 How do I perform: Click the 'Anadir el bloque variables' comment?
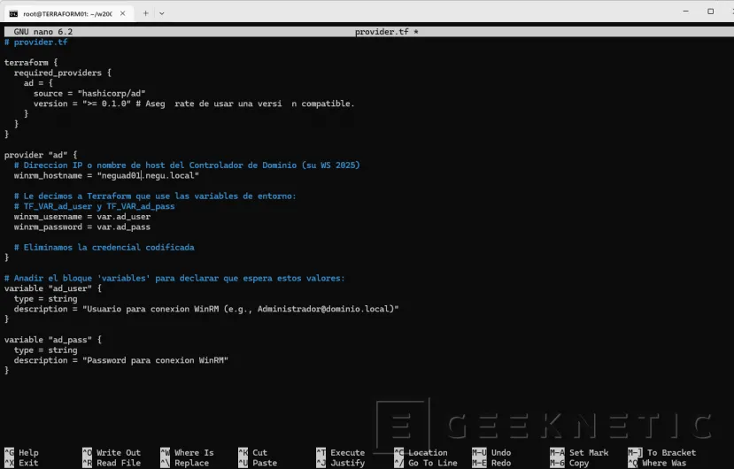click(x=174, y=278)
